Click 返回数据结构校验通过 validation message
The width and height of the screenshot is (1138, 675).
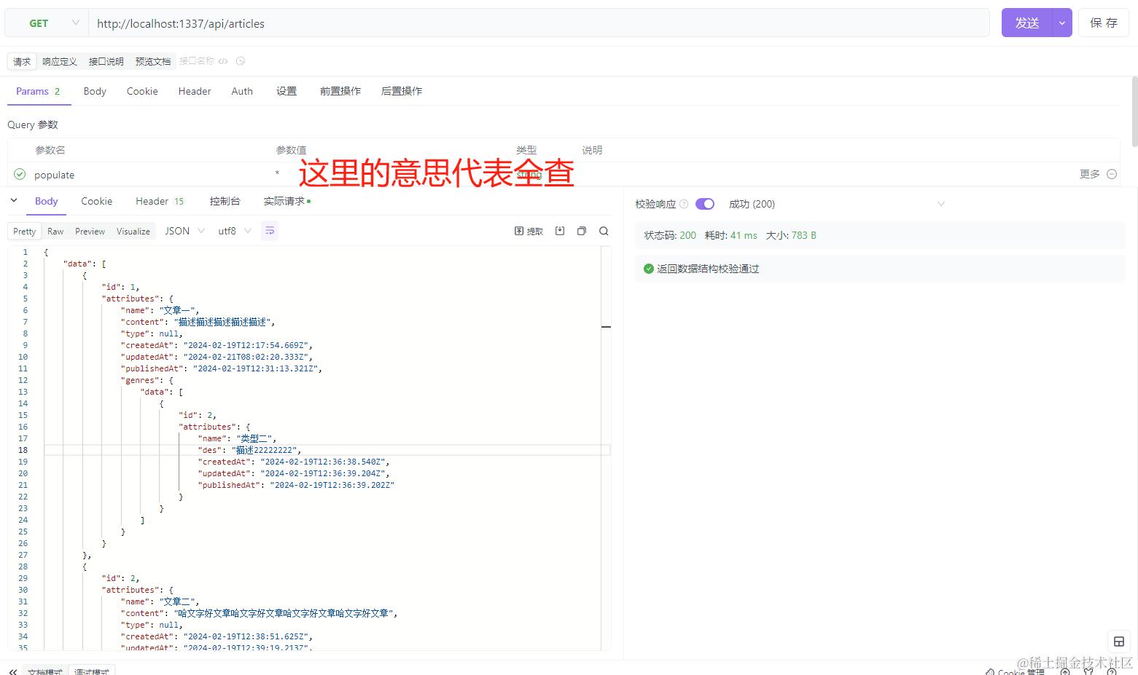pyautogui.click(x=708, y=269)
